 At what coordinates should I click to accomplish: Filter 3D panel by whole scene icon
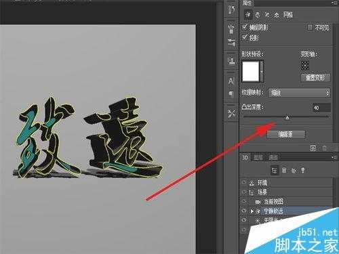(275, 170)
